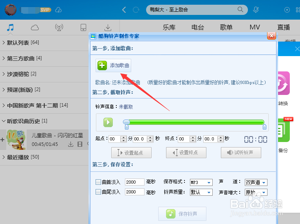Viewport: 300px width, 224px height.
Task: Click the refresh arrow icon
Action: coord(136,10)
